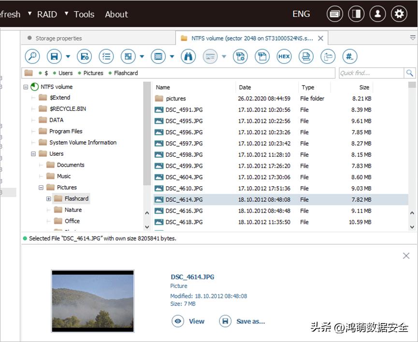Viewport: 418px width, 342px height.
Task: Click the checklist selection icon
Action: click(106, 57)
